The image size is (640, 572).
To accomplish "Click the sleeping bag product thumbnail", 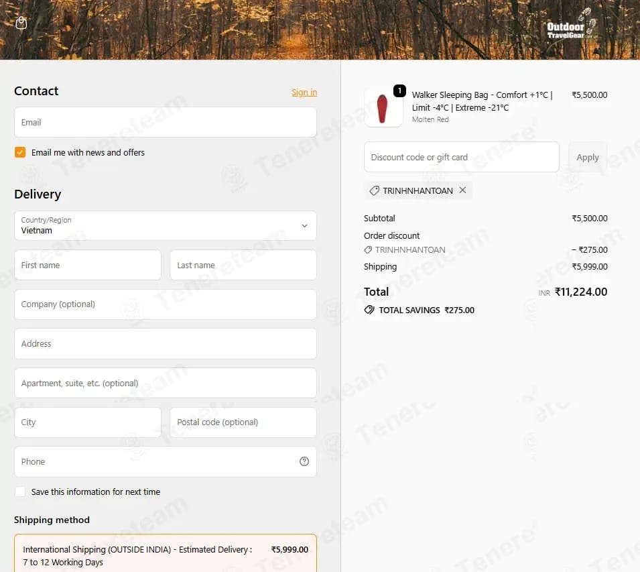I will (x=383, y=108).
